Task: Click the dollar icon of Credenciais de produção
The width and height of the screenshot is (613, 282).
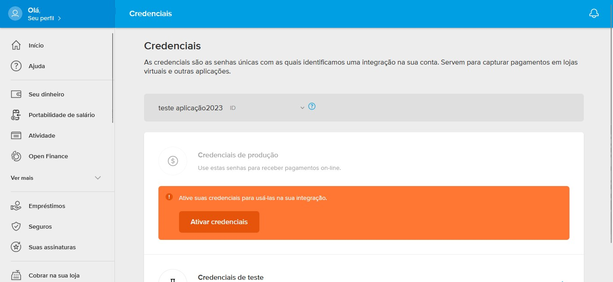Action: [173, 161]
